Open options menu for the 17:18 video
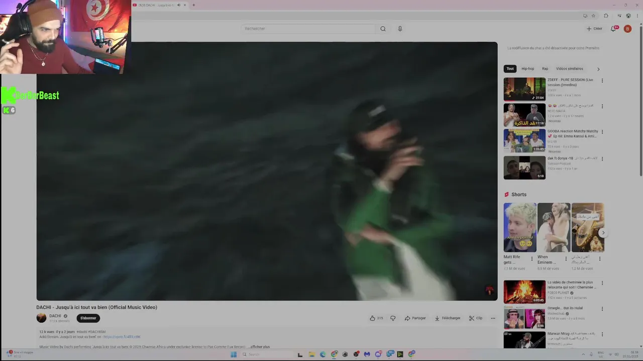 602,106
